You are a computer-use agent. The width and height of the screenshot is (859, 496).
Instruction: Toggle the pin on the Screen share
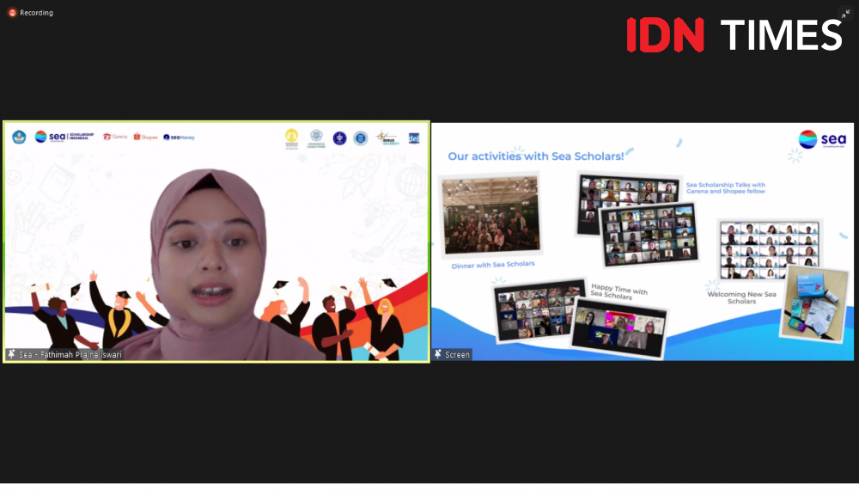tap(438, 354)
